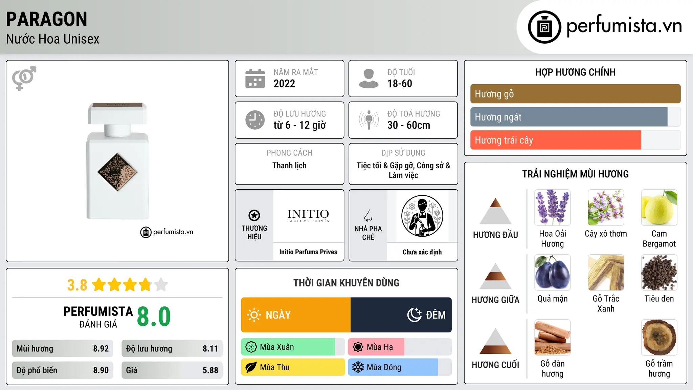This screenshot has height=390, width=693.
Task: Click the Chưa xác định perfumer label
Action: [x=422, y=252]
